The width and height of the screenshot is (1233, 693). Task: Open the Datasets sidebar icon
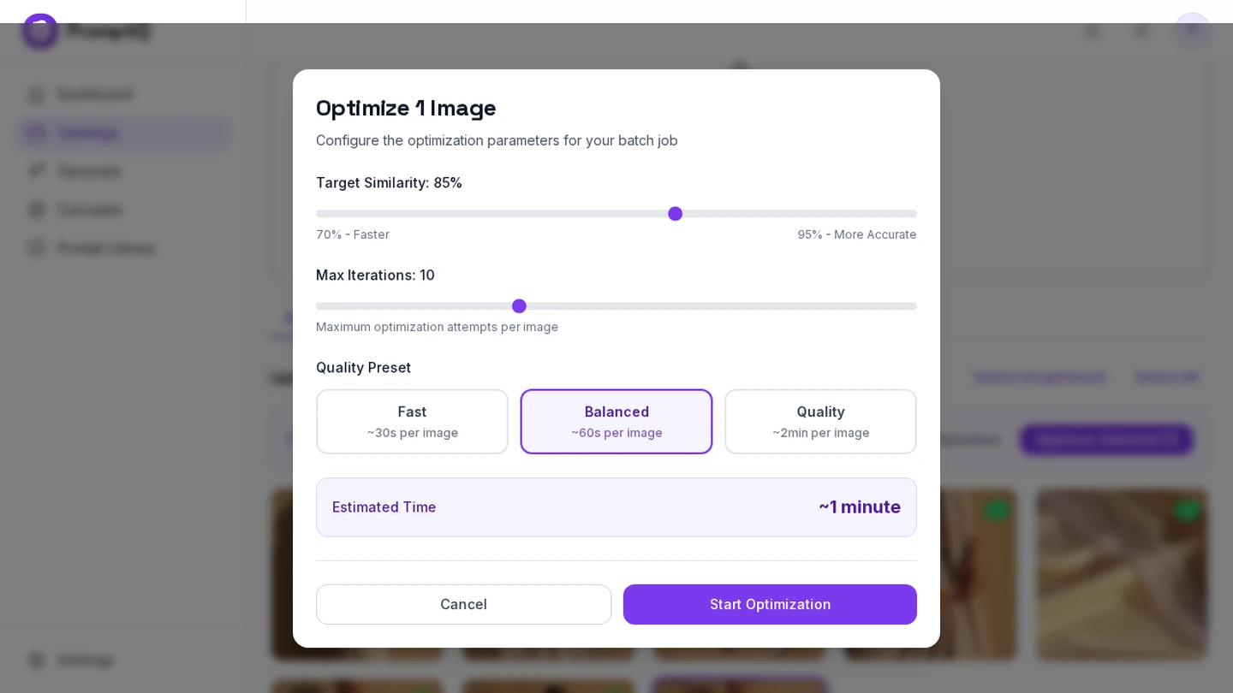[x=36, y=171]
